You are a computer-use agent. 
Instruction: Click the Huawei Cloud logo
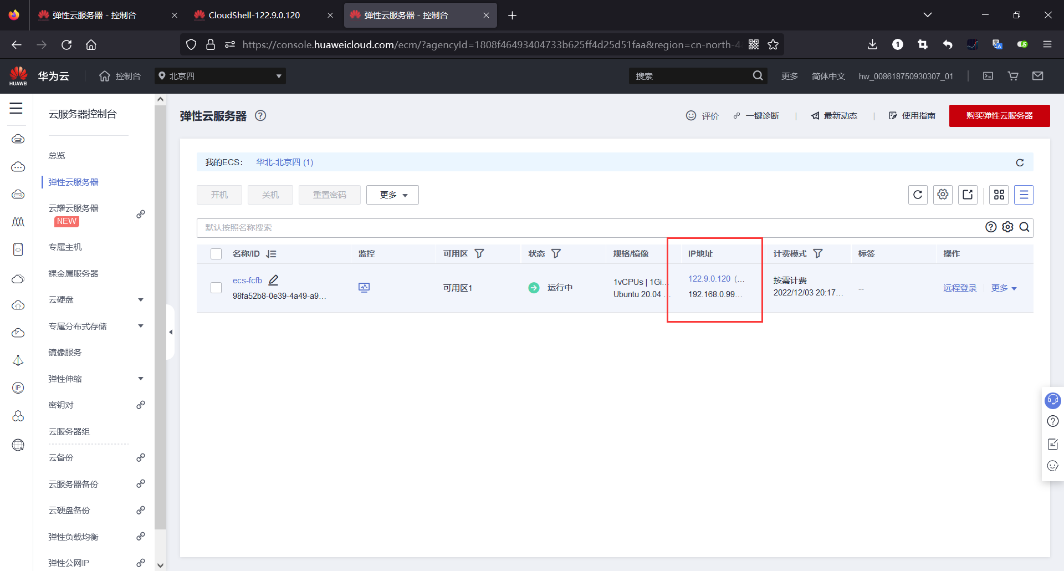click(x=18, y=76)
